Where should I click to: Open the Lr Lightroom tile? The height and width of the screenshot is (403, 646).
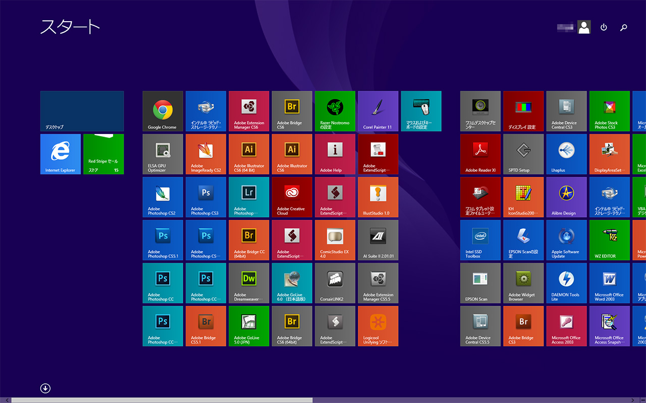tap(249, 197)
